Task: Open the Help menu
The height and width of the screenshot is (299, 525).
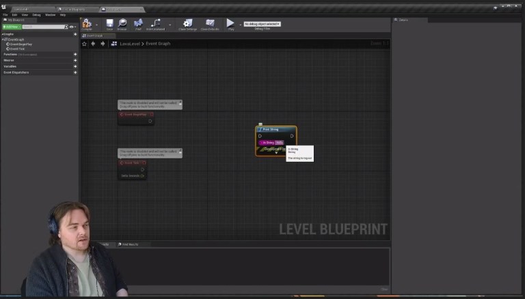Action: pos(63,15)
